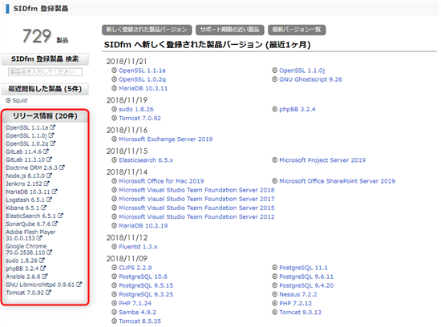441x327 pixels.
Task: Open Visual Studio Team Foundation Server 2012
Action: (196, 216)
